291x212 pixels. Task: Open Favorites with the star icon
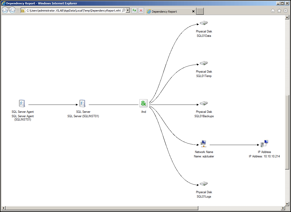pos(279,11)
